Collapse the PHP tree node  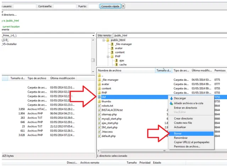[108, 57]
